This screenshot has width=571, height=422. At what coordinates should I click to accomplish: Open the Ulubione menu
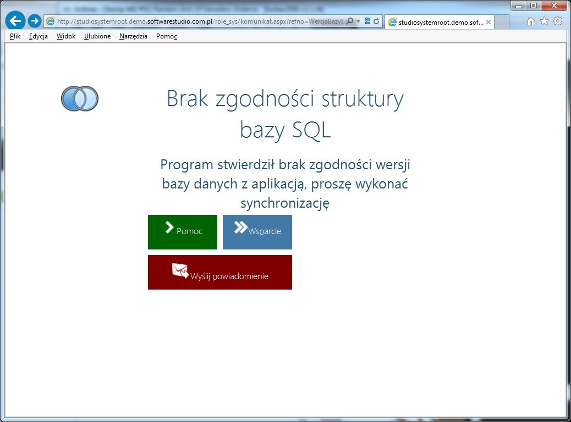point(97,36)
